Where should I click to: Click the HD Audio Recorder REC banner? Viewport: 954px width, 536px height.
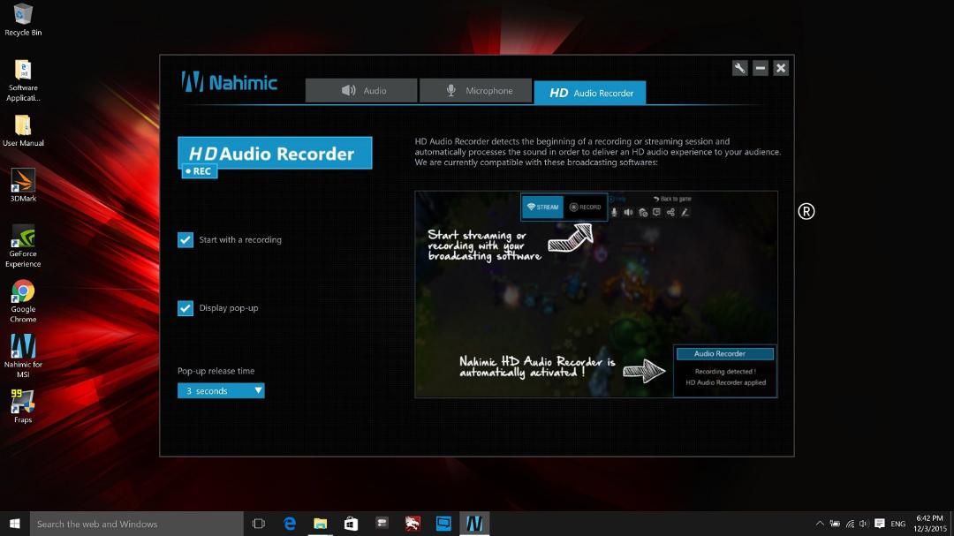tap(275, 157)
